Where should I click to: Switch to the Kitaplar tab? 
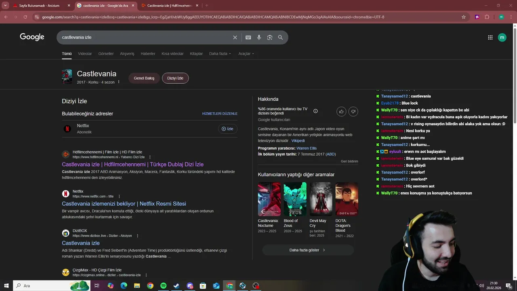(x=196, y=54)
